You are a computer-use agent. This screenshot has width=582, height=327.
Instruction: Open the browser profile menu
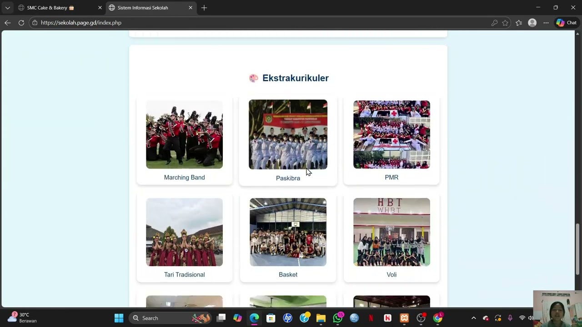(532, 23)
